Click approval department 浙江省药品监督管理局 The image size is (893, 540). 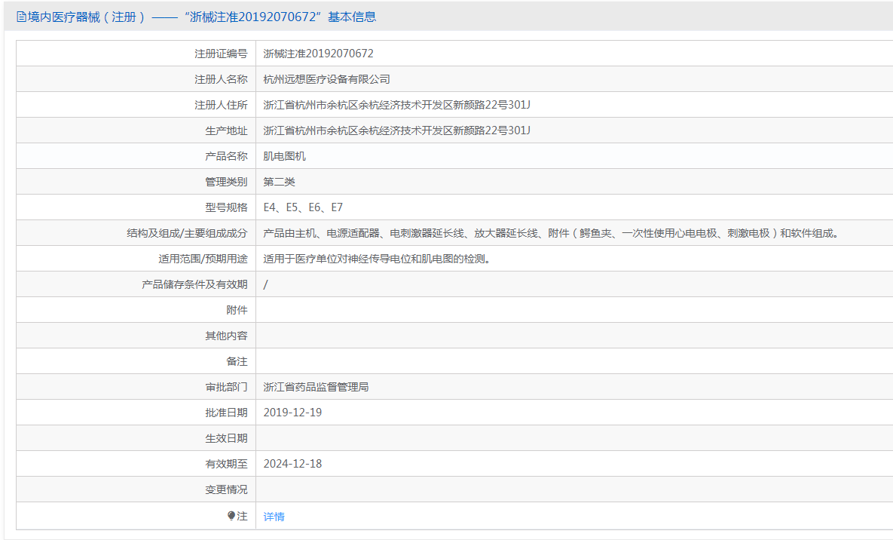[316, 387]
